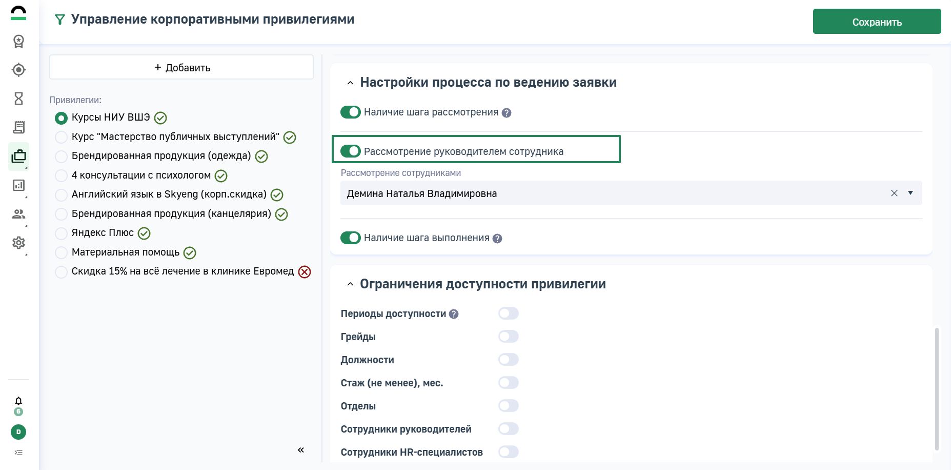Open the achievements badge icon in sidebar

click(18, 41)
